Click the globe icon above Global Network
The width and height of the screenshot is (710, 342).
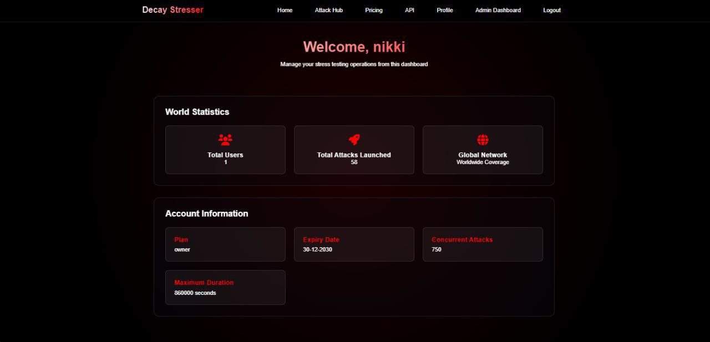coord(483,140)
